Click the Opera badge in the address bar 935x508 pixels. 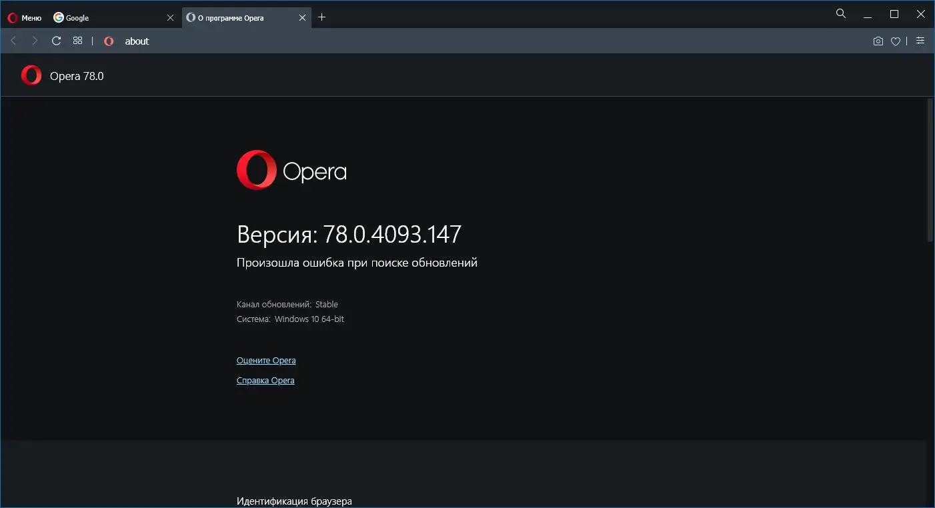click(108, 41)
